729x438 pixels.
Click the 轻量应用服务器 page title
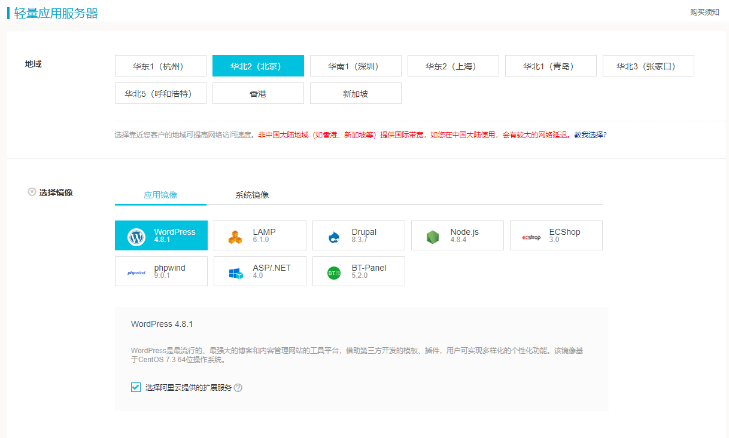(x=56, y=13)
